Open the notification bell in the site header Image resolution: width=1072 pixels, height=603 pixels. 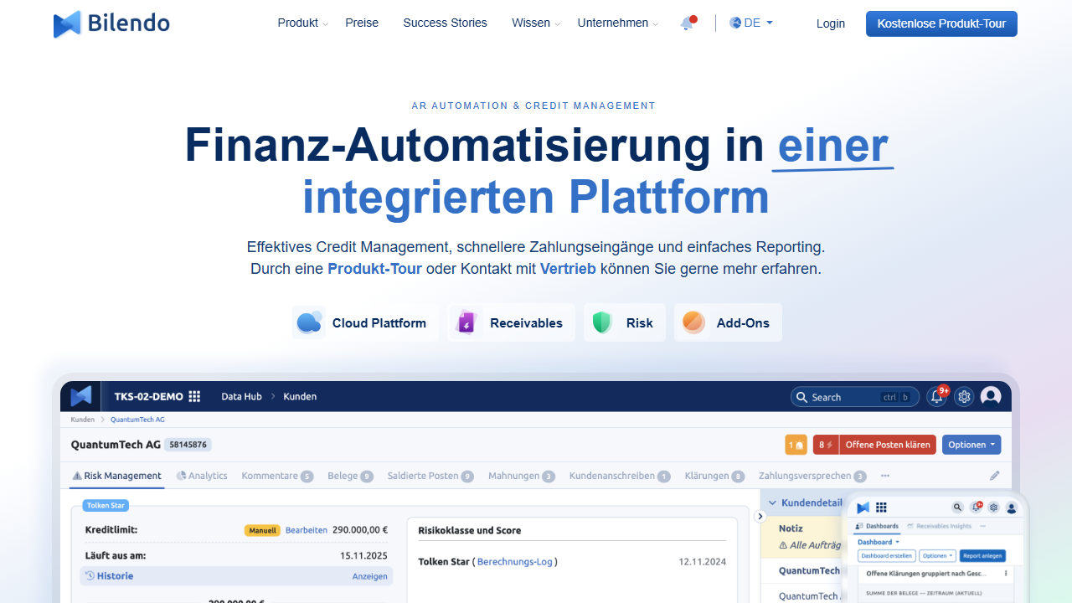[688, 23]
